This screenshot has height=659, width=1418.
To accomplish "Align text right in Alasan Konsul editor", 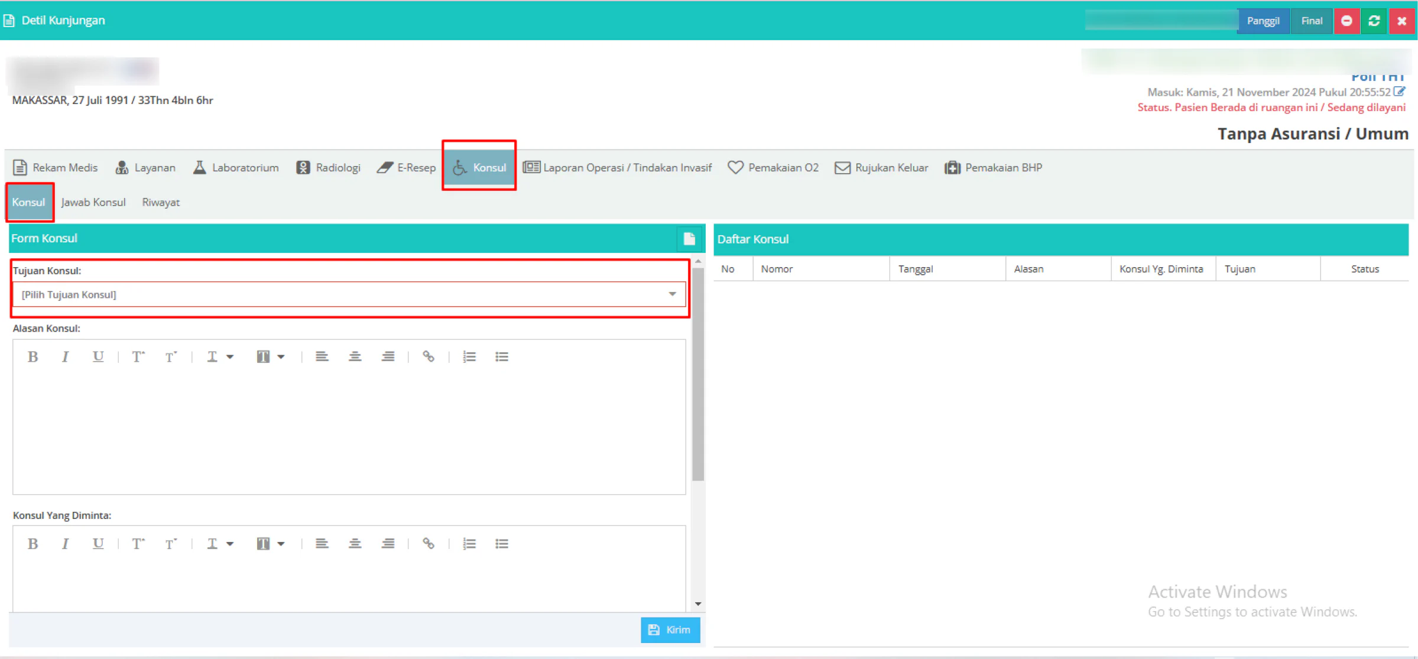I will click(388, 356).
